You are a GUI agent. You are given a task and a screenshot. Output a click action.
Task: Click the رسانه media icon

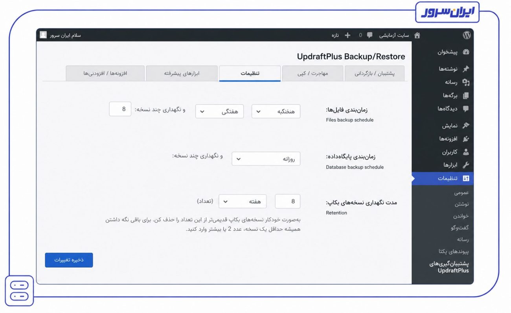coord(466,82)
